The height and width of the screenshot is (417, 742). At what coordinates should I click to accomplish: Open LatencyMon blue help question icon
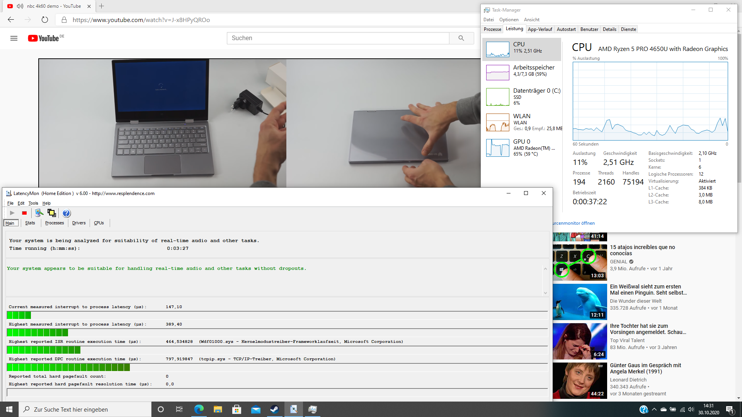pos(66,213)
